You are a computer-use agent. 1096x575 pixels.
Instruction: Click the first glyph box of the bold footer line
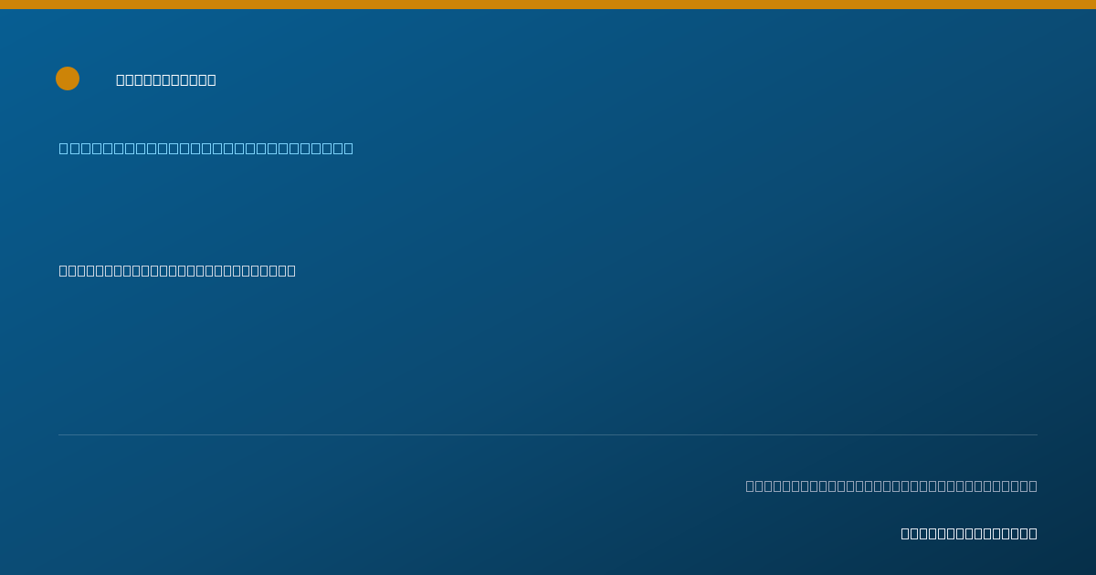click(x=905, y=533)
